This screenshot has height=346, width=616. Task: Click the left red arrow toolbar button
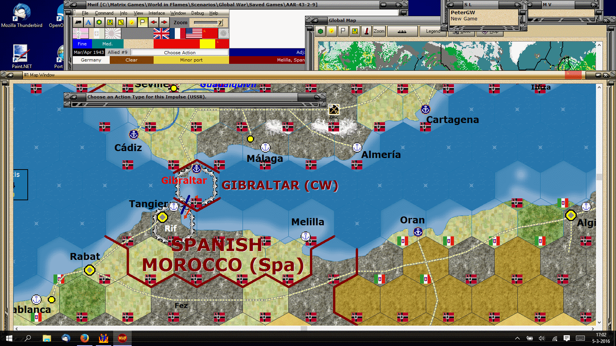tap(153, 22)
